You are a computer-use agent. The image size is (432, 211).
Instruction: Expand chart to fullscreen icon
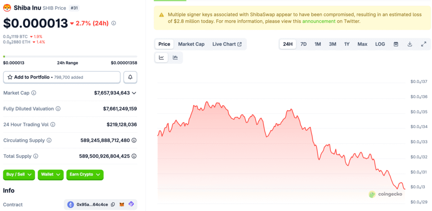coord(424,44)
